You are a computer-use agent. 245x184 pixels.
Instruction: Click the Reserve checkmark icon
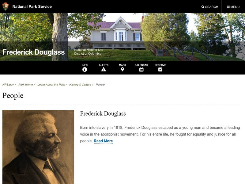[160, 70]
